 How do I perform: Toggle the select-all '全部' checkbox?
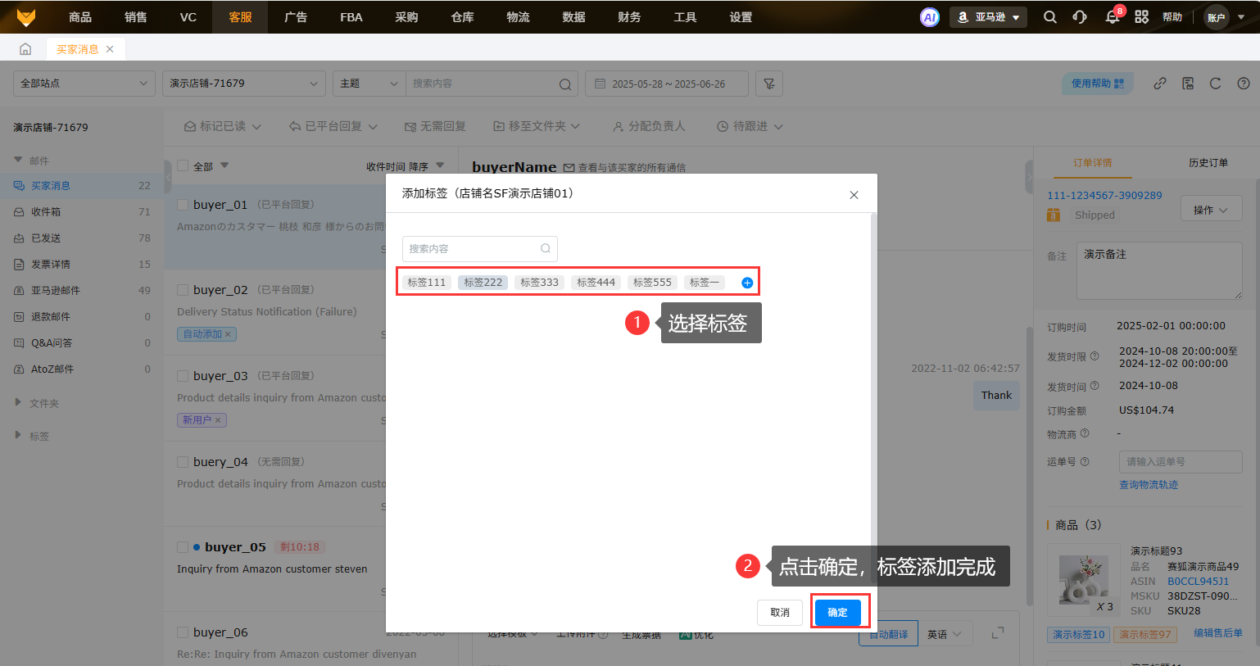[184, 166]
